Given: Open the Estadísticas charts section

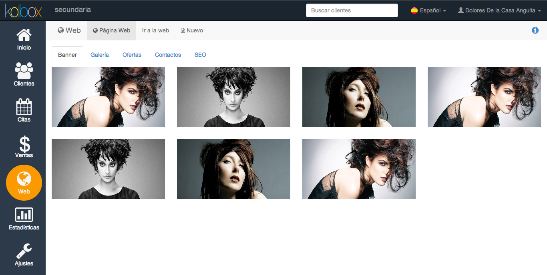Looking at the screenshot, I should click(x=24, y=219).
